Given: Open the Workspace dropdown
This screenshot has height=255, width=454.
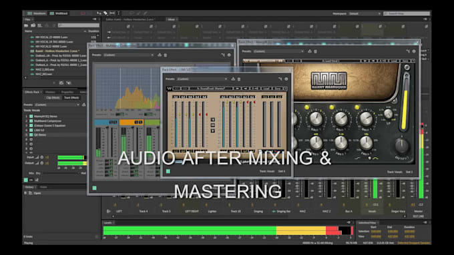Looking at the screenshot, I should [x=365, y=13].
